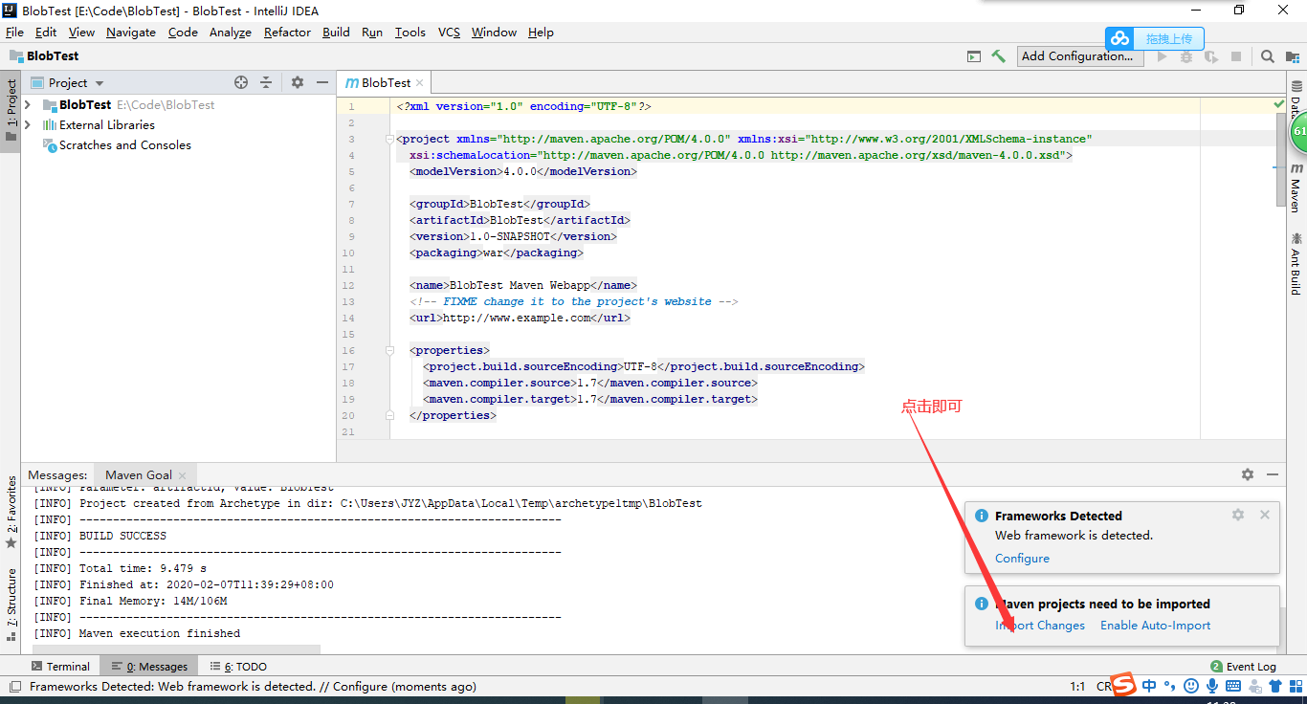Close the Maven Goal messages tab
Viewport: 1307px width, 704px height.
(x=183, y=474)
